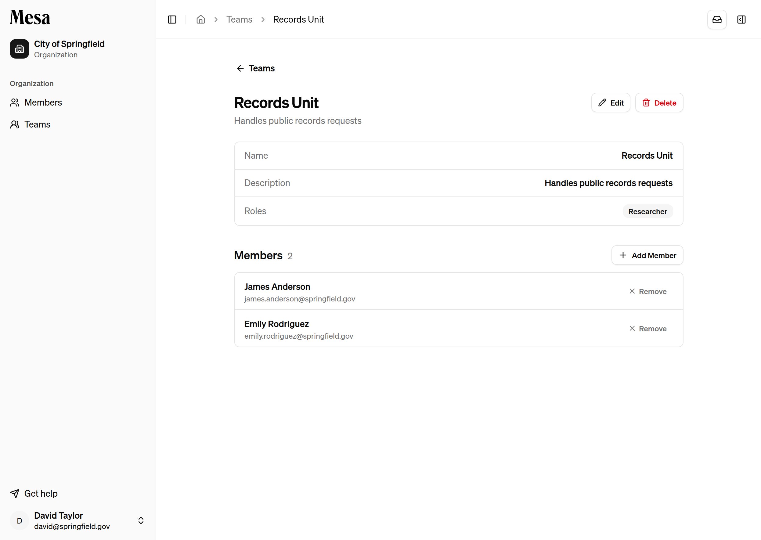
Task: Delete the Records Unit team
Action: [x=659, y=103]
